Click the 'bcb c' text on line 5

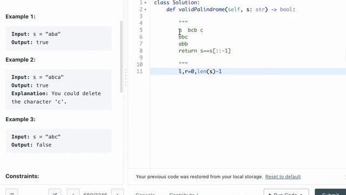[195, 30]
